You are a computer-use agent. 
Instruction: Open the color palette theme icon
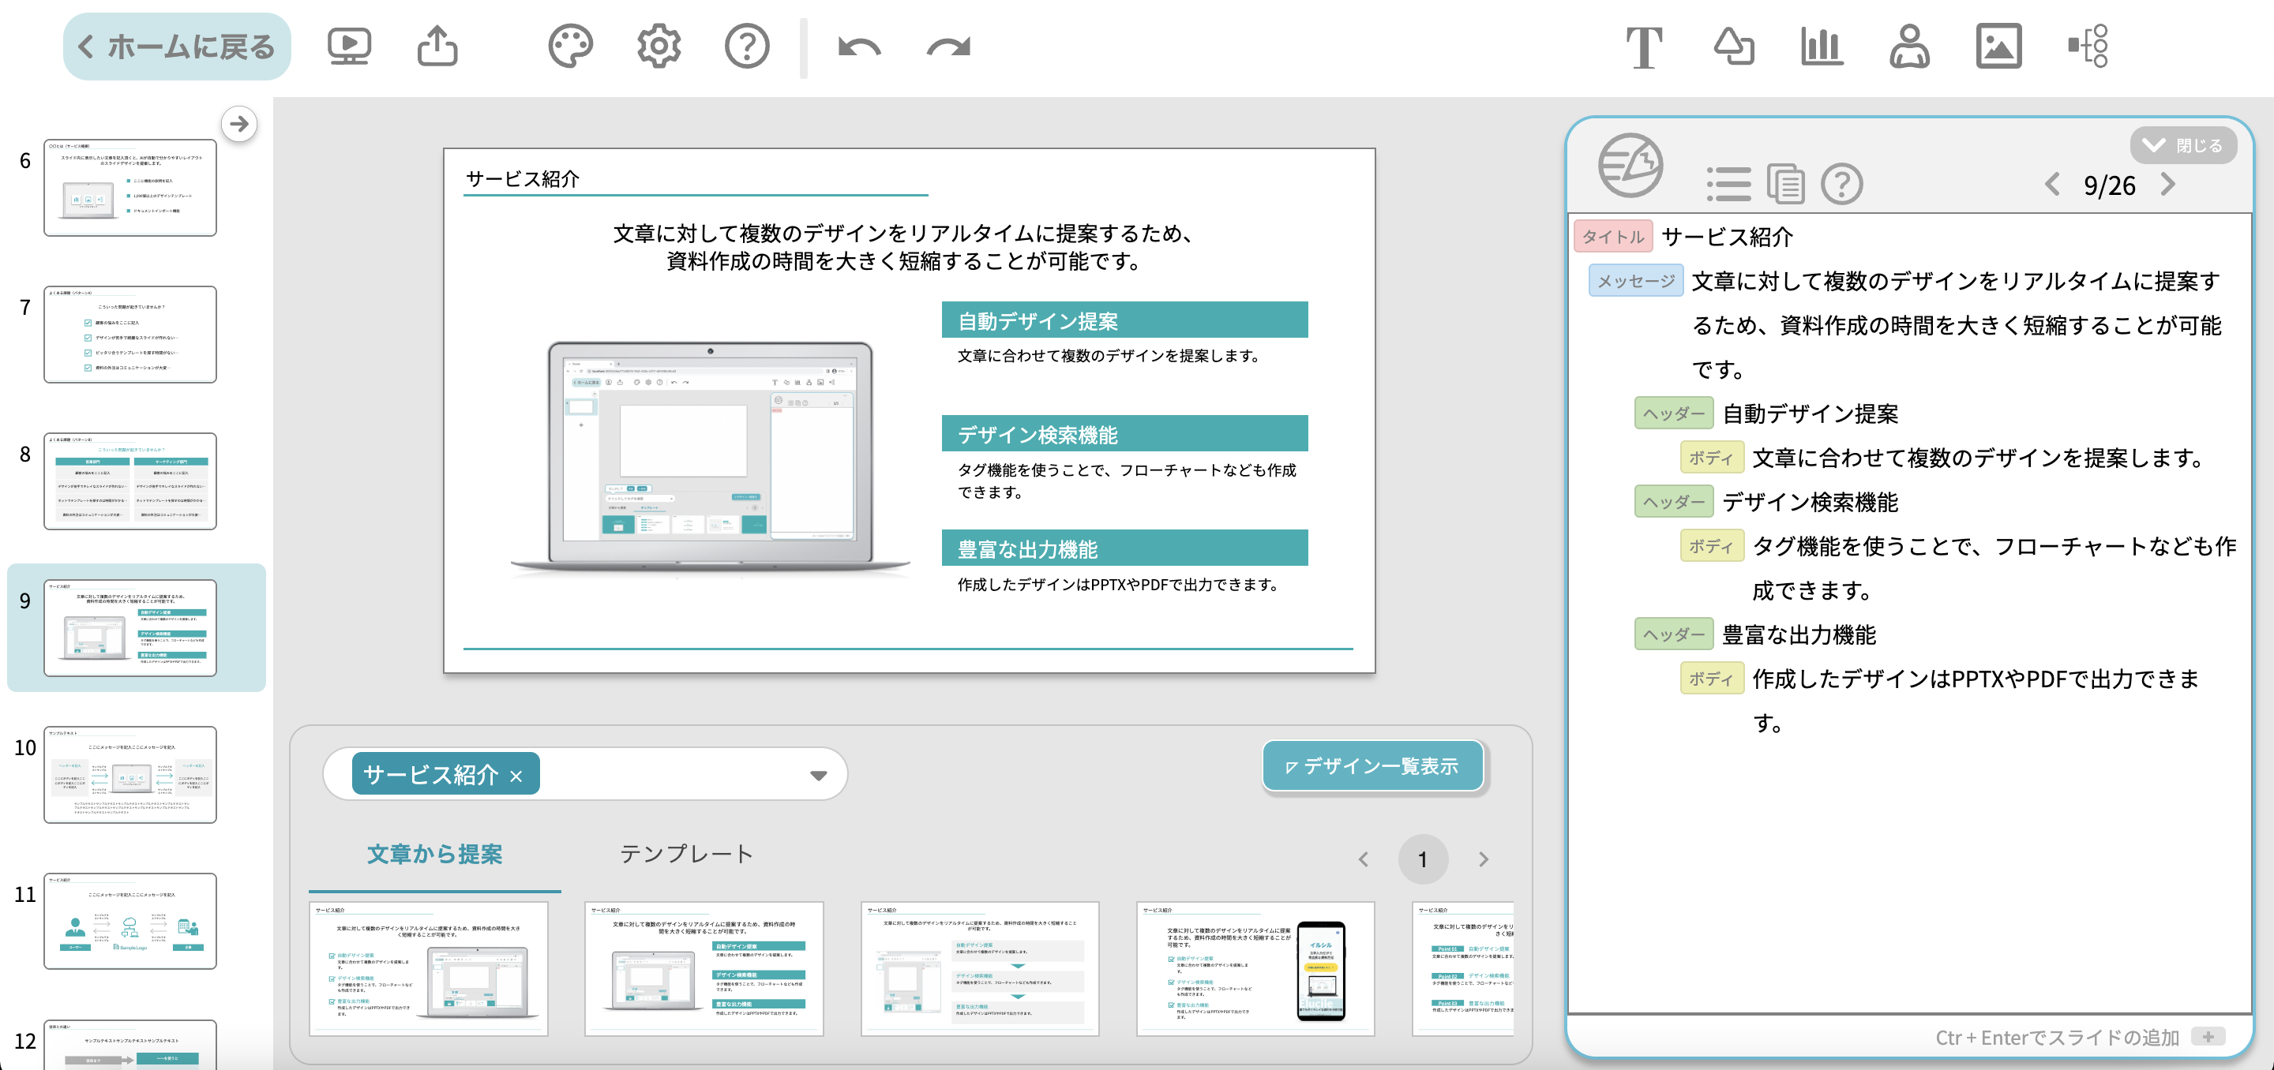coord(570,46)
